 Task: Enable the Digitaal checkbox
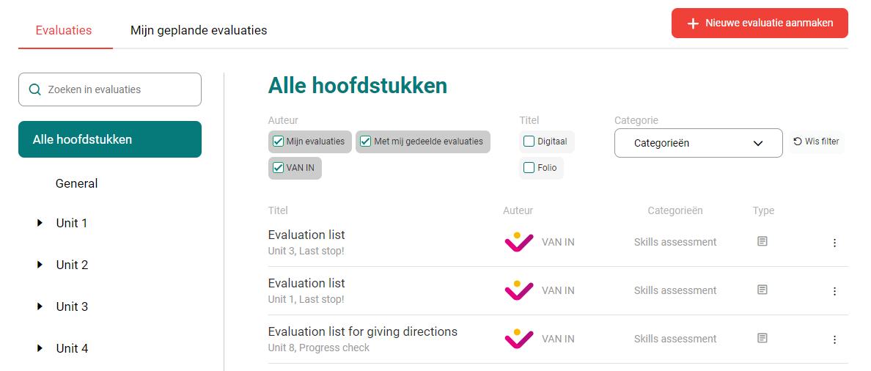tap(529, 142)
